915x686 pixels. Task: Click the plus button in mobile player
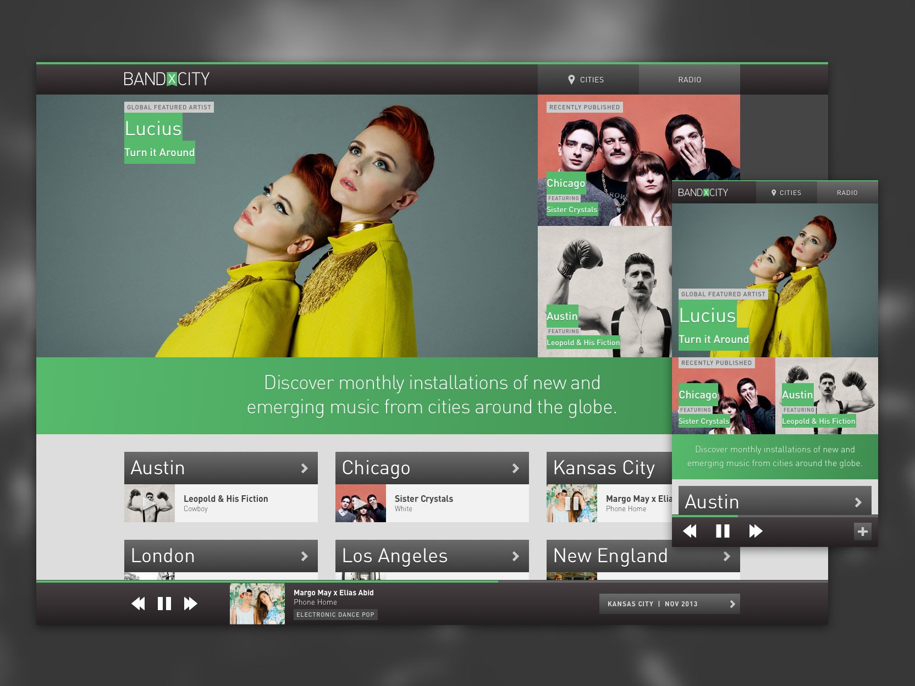(862, 532)
